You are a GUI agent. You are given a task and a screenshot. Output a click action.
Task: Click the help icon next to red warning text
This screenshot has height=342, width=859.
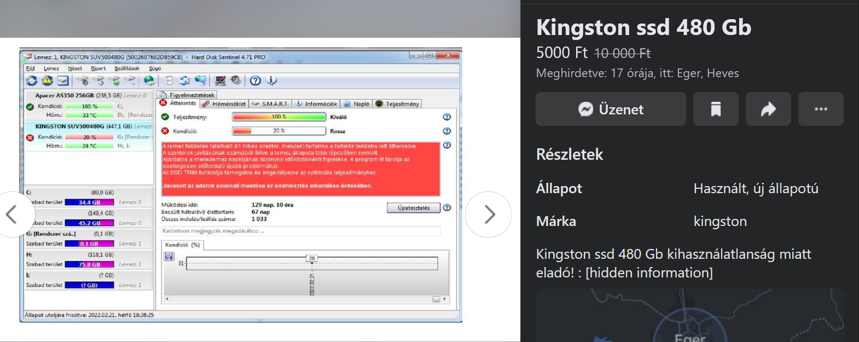447,145
